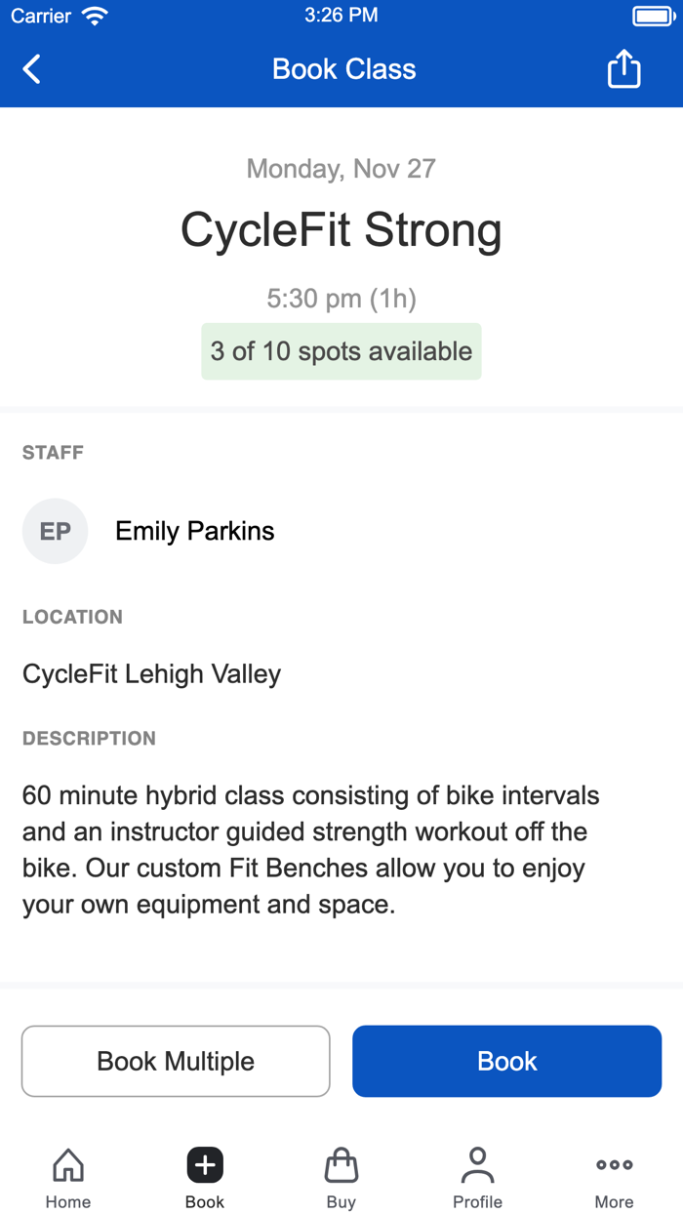This screenshot has width=683, height=1214.
Task: Tap the '3 of 10 spots available' badge
Action: click(x=341, y=351)
